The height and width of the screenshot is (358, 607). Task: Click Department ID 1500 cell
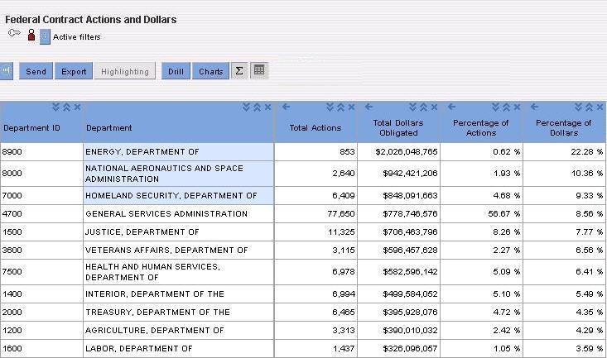click(x=41, y=232)
